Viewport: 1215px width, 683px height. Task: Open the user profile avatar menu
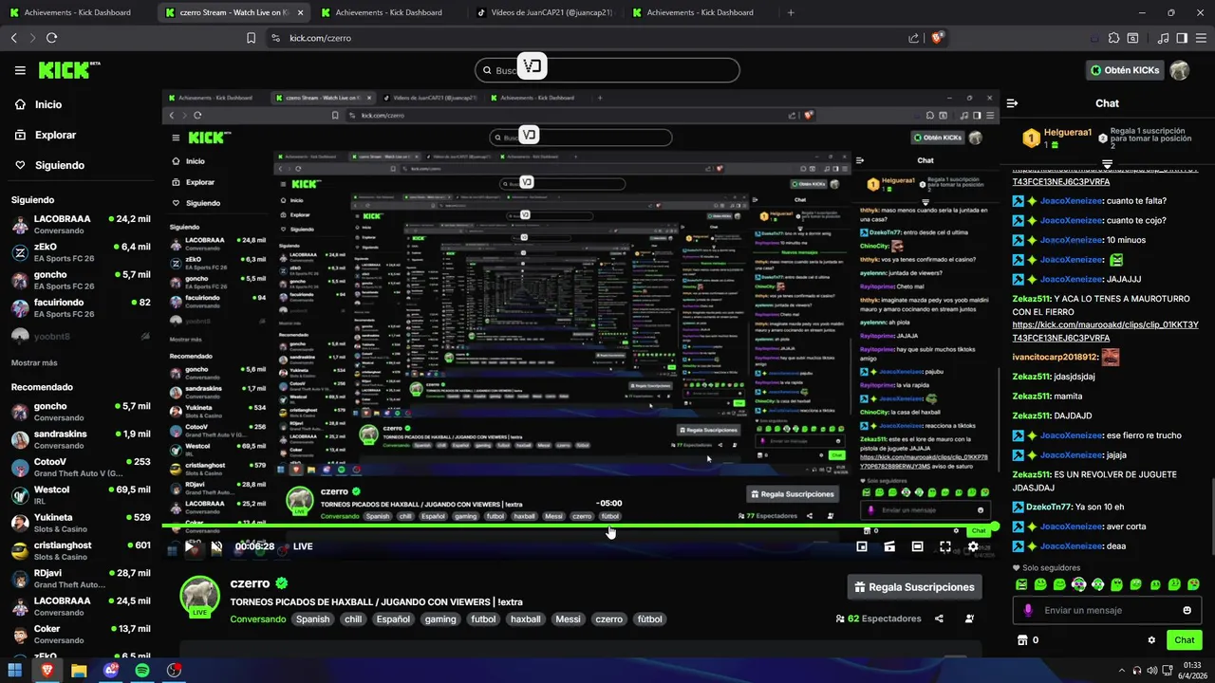point(1180,70)
